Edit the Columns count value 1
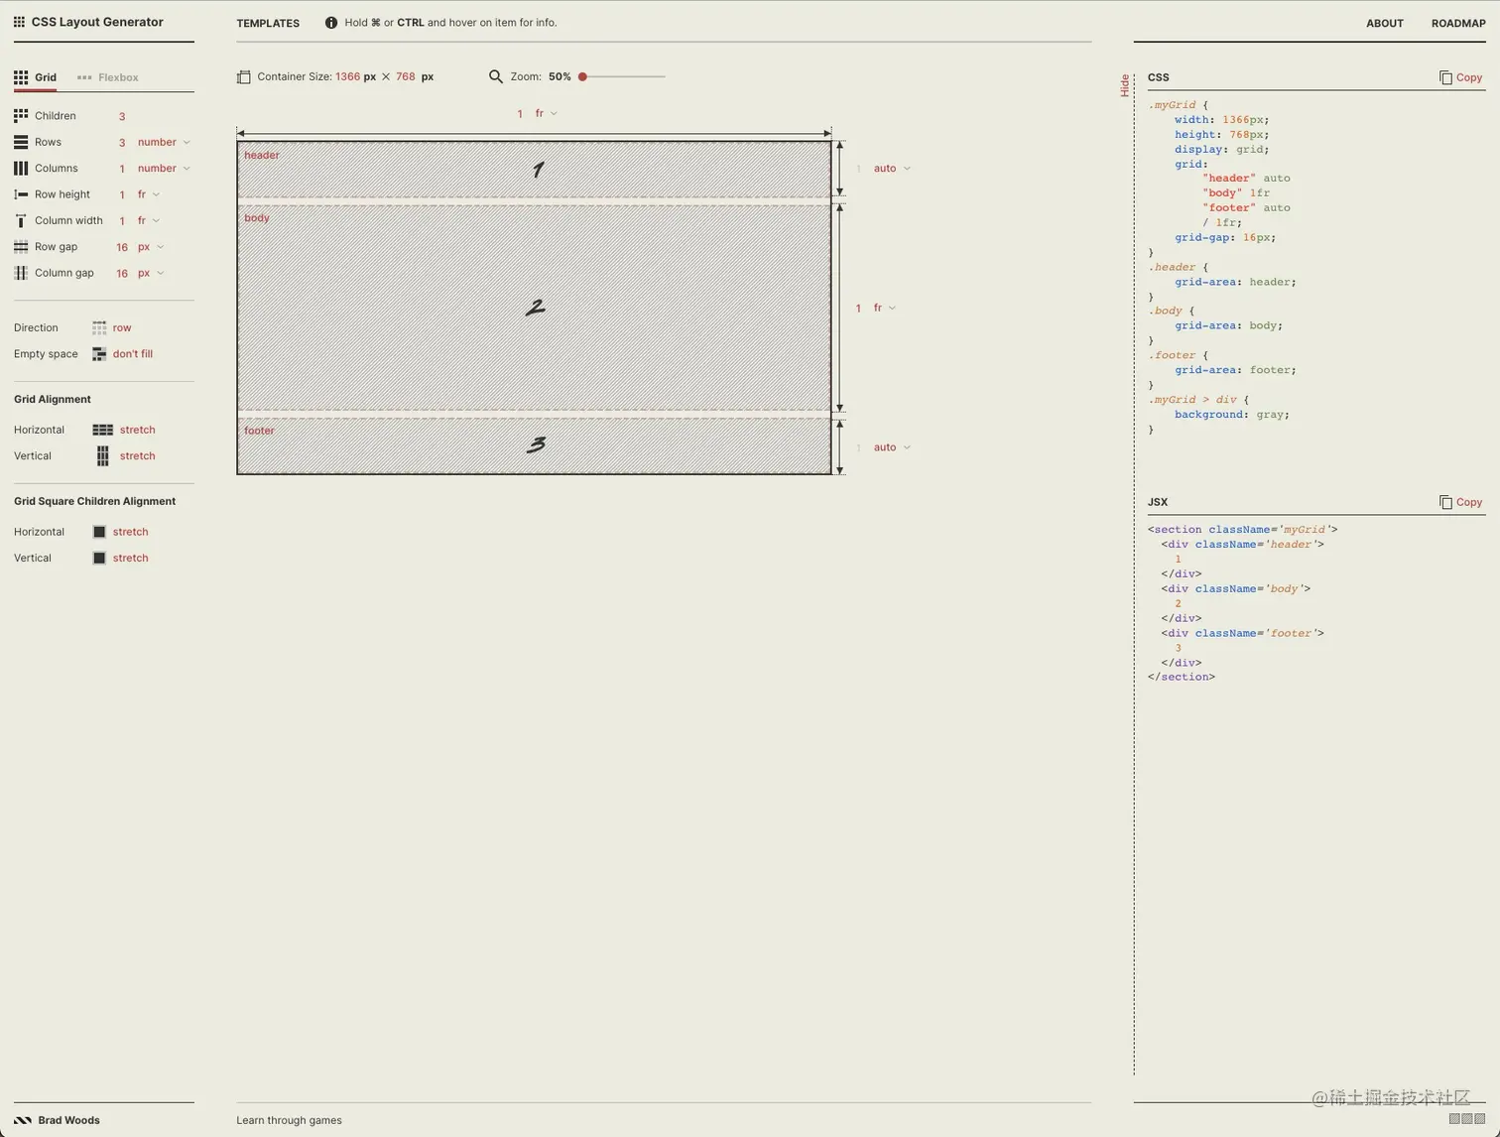The width and height of the screenshot is (1500, 1137). click(x=122, y=169)
